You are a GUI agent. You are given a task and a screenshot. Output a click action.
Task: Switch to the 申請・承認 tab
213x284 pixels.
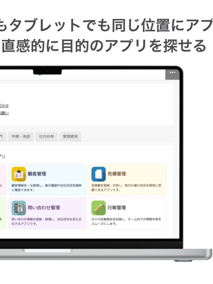pyautogui.click(x=21, y=137)
